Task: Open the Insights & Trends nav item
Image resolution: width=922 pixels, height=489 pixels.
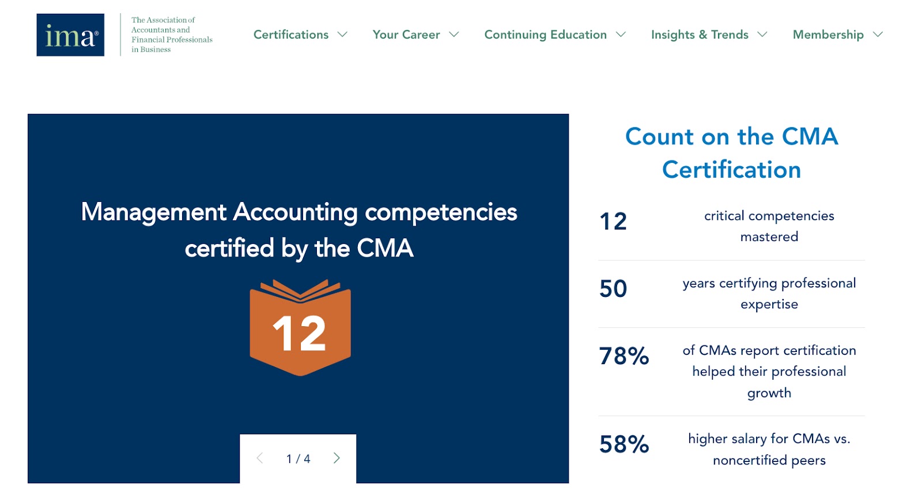Action: pyautogui.click(x=698, y=35)
